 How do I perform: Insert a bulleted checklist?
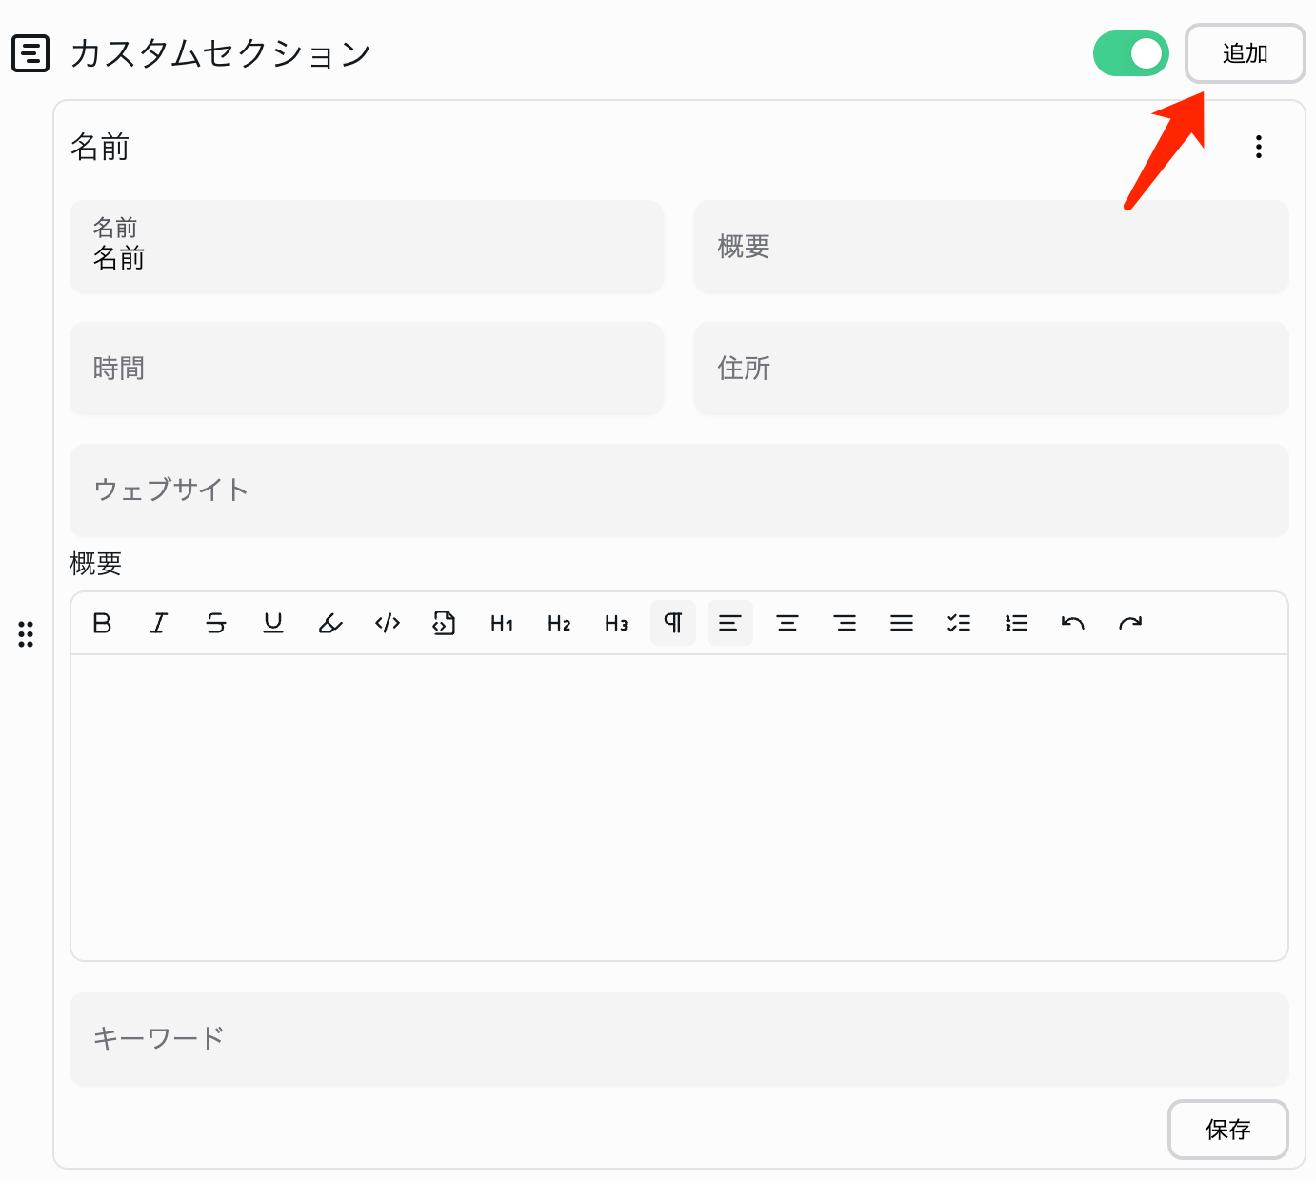tap(959, 623)
